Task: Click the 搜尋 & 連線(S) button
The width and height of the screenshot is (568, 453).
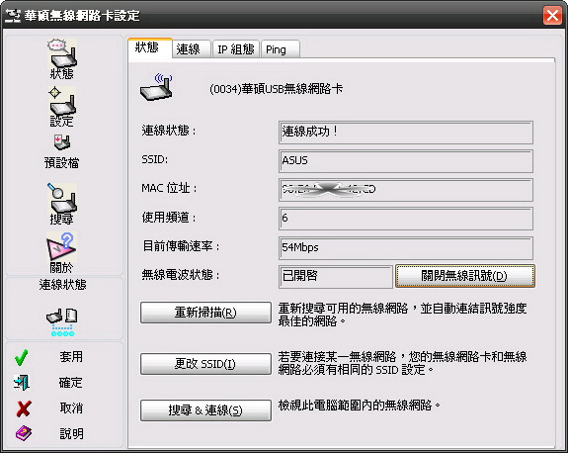Action: [x=205, y=410]
